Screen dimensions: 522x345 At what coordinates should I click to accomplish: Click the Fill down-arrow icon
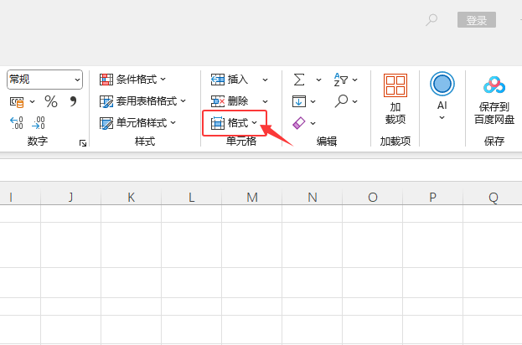point(299,101)
